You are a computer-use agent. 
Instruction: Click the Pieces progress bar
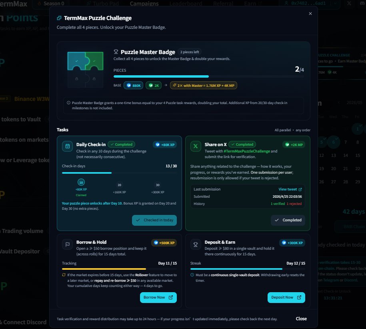(209, 76)
